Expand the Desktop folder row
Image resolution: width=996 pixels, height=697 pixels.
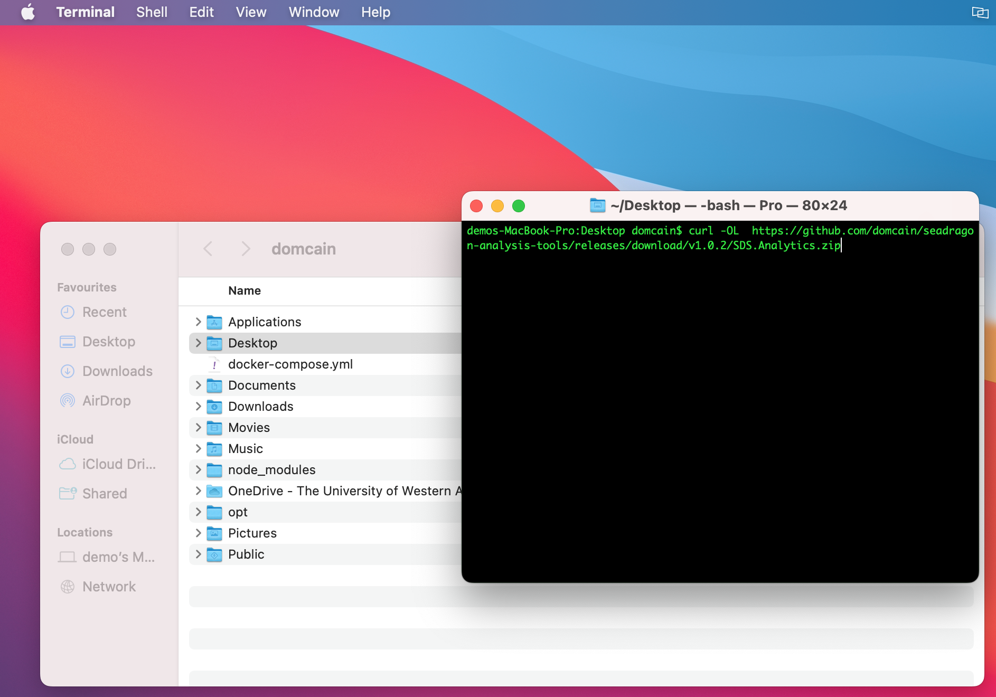click(198, 343)
